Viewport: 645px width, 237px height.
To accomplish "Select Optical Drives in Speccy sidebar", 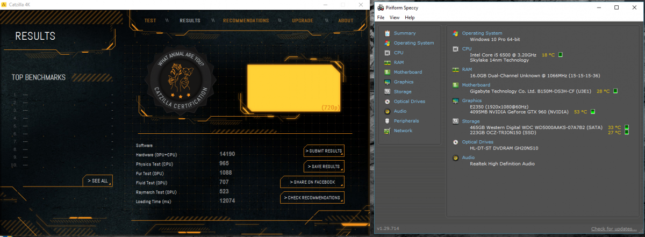I will pos(410,101).
